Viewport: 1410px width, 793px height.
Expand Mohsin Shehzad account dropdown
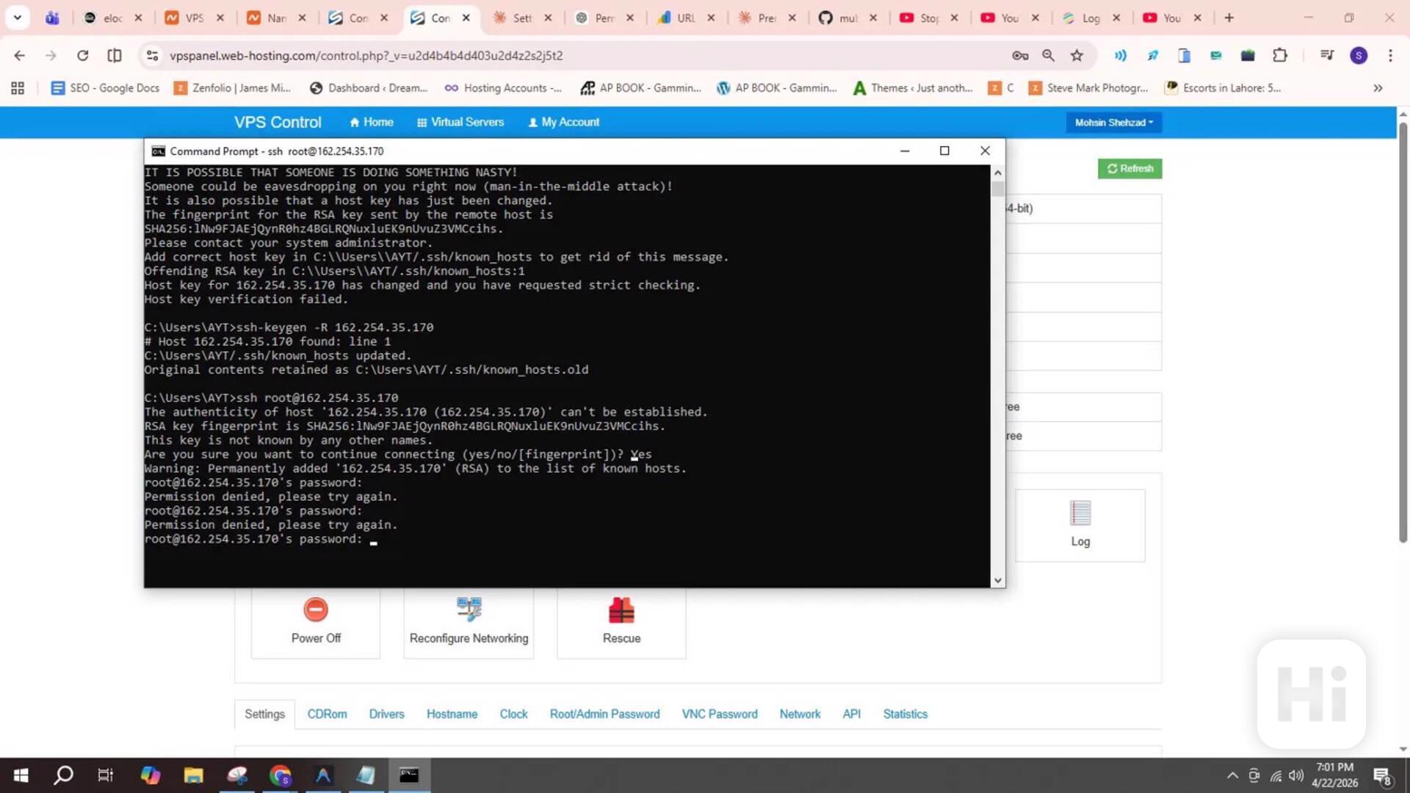(x=1113, y=123)
